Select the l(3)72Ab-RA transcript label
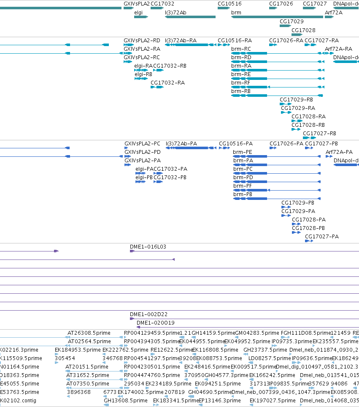This screenshot has width=359, height=407. coord(181,41)
